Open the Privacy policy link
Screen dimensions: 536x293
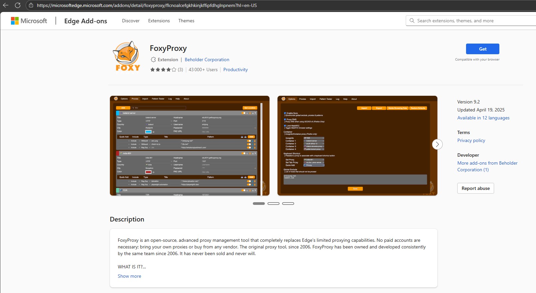point(471,140)
